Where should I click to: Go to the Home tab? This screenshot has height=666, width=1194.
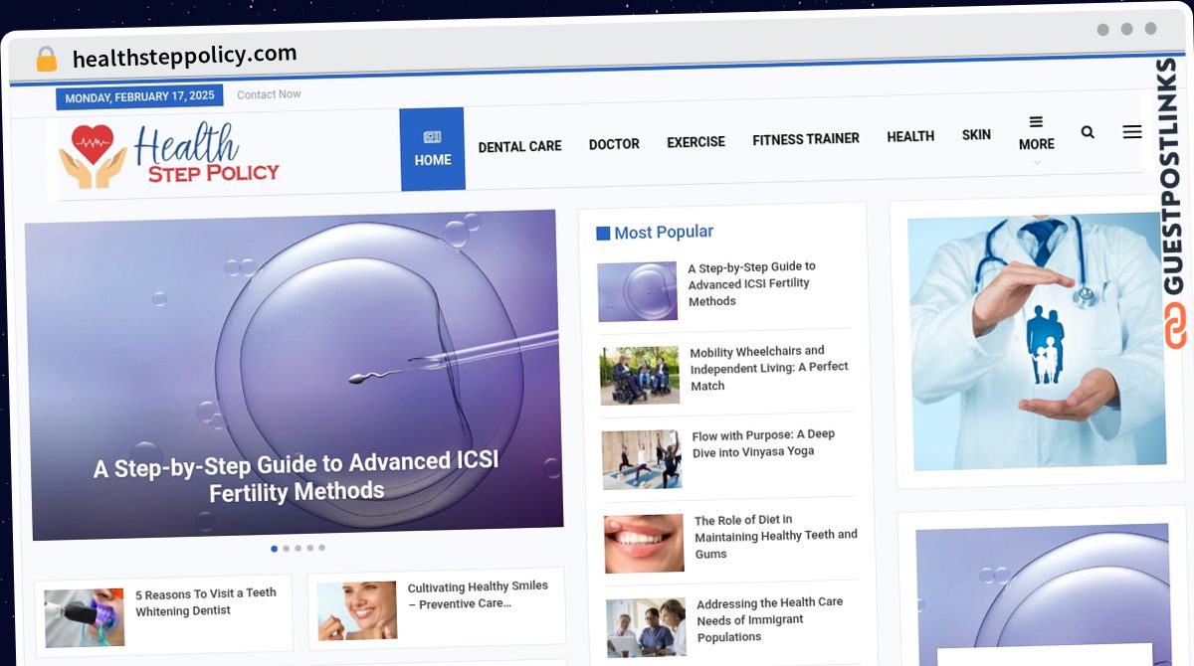(433, 149)
